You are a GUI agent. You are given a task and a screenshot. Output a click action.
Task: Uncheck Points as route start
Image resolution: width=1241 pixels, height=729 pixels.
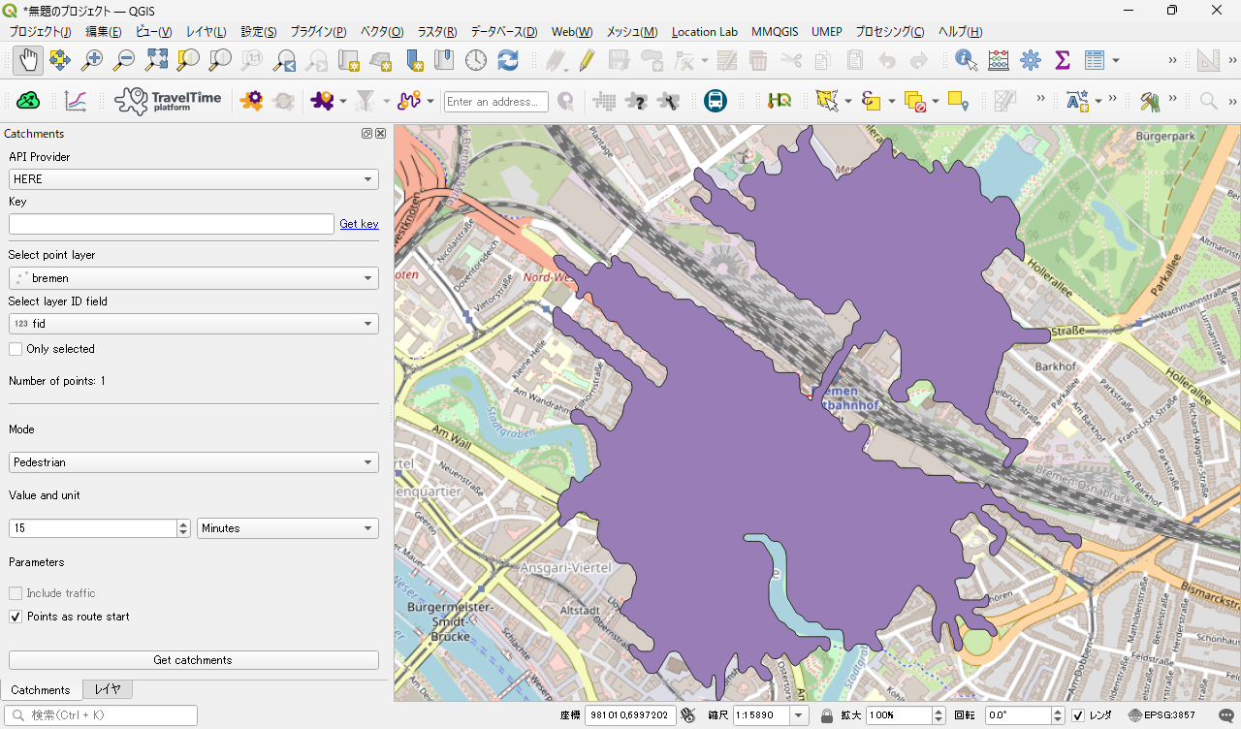[16, 617]
